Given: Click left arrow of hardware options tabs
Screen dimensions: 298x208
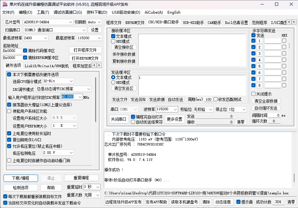Looking at the screenshot, I should [95, 65].
